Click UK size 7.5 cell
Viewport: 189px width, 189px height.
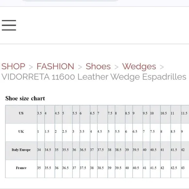click(155, 133)
